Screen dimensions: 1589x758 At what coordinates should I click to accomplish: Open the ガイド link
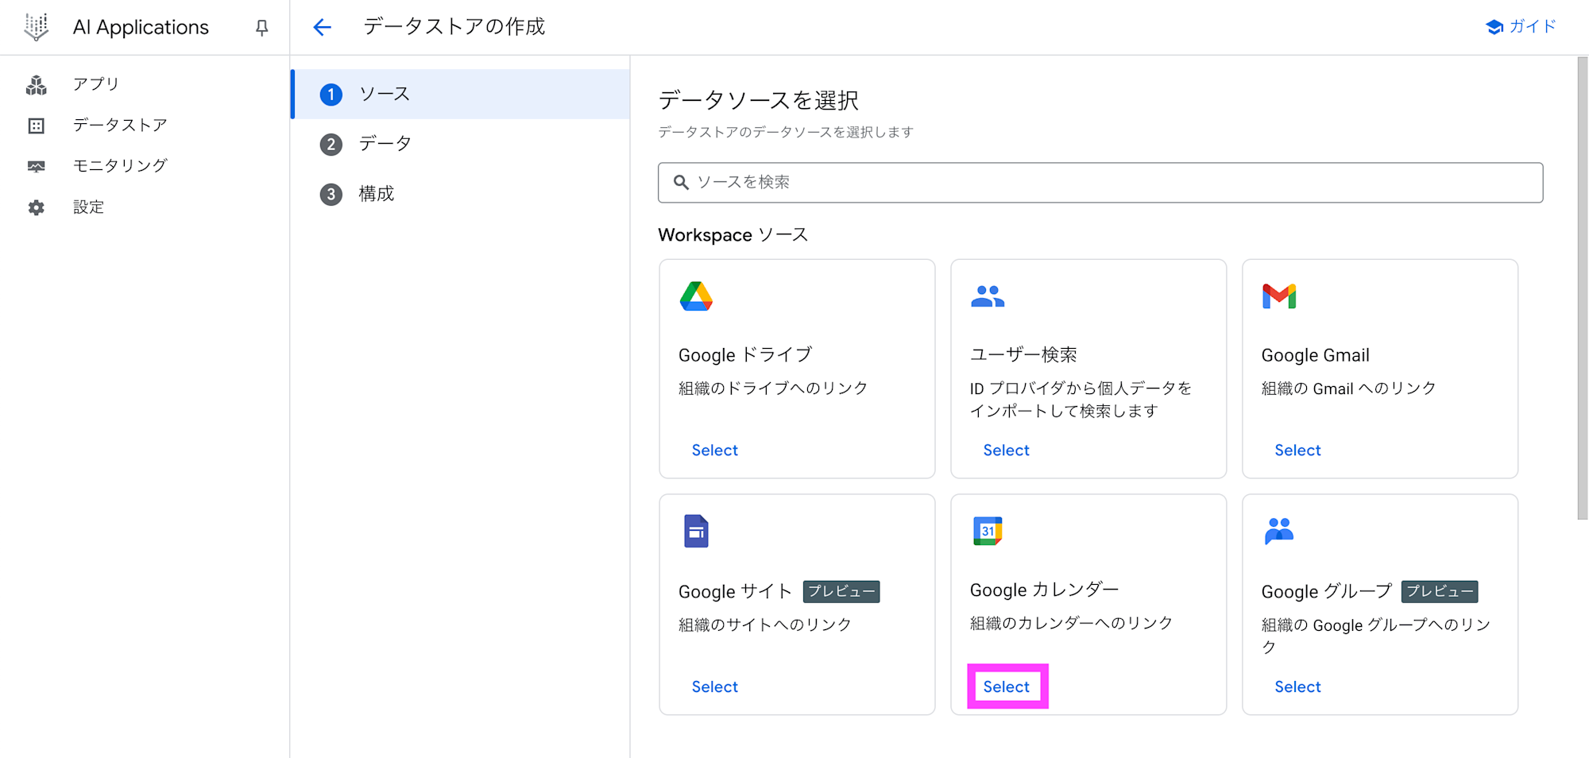pos(1521,27)
